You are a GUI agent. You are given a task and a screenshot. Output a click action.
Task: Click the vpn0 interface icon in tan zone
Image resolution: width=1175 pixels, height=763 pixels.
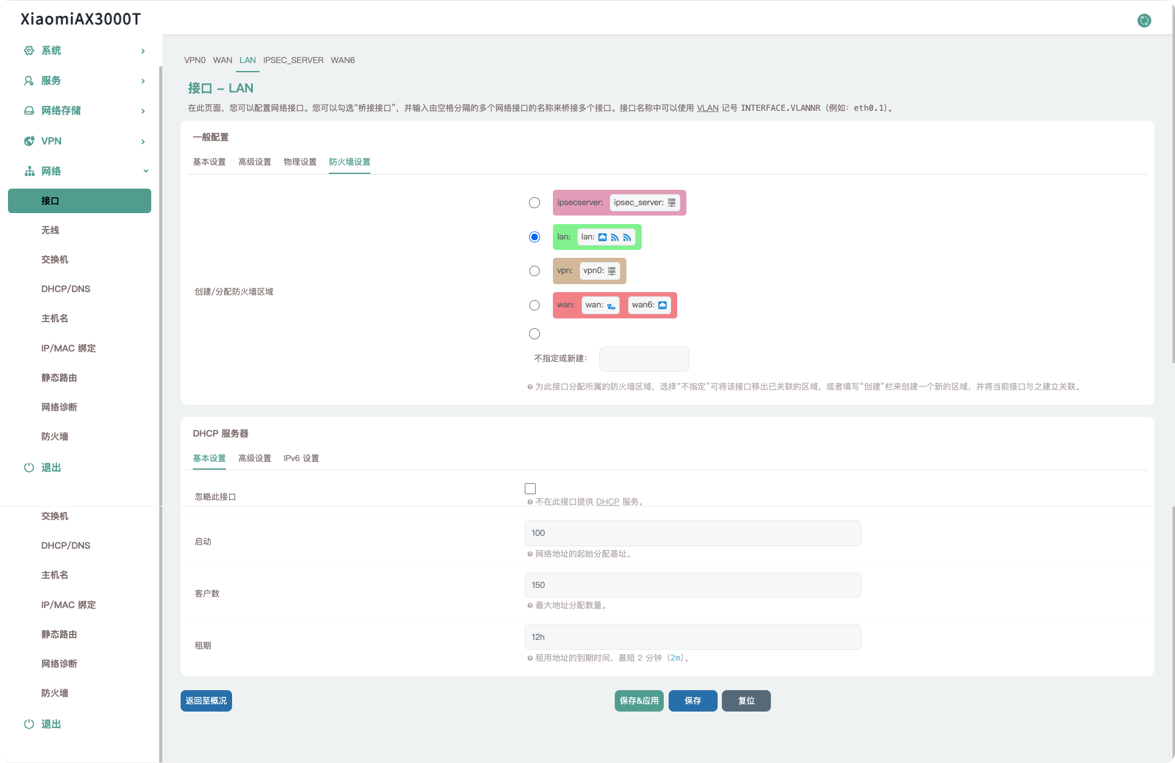point(612,271)
